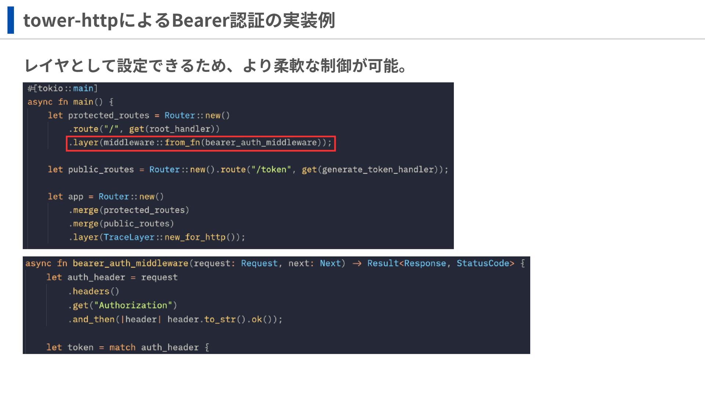Click the .merge(protected_routes) line
Screen dimensions: 705x396
(x=129, y=210)
